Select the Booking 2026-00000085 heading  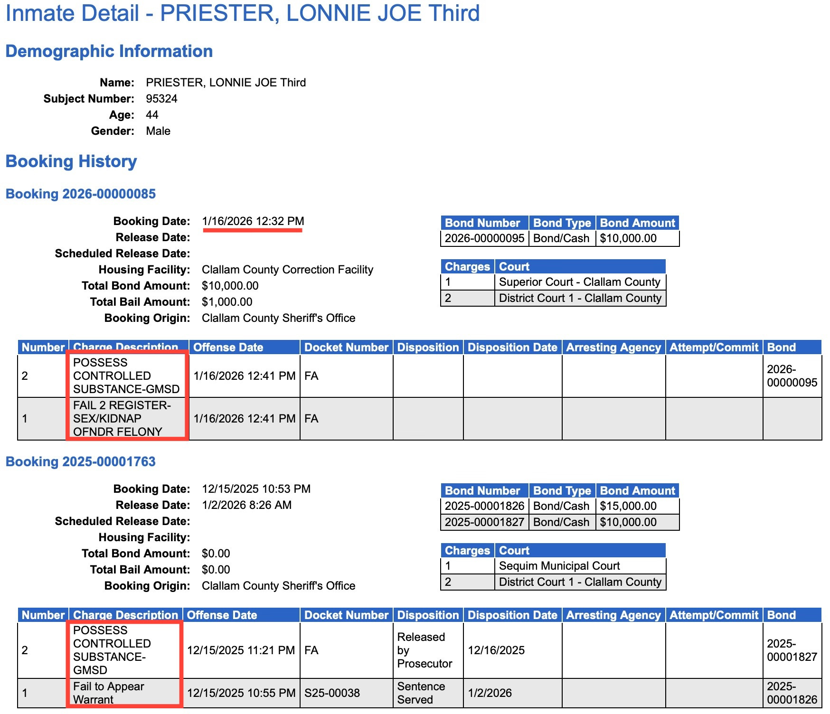[x=80, y=194]
